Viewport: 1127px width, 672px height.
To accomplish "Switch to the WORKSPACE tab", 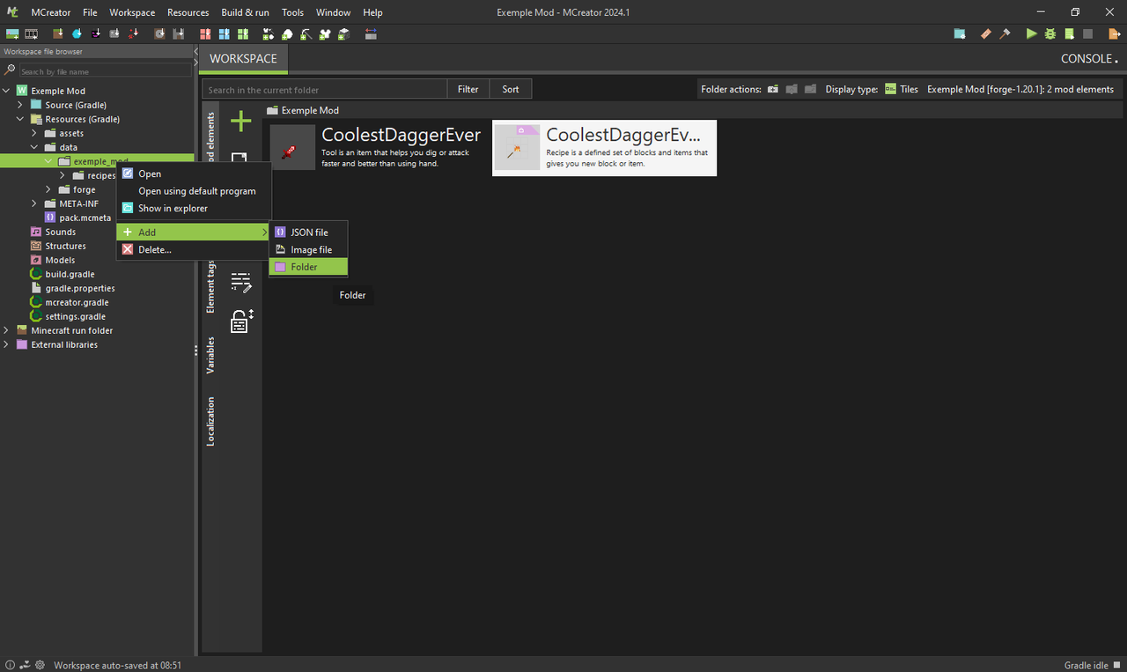I will click(x=243, y=58).
